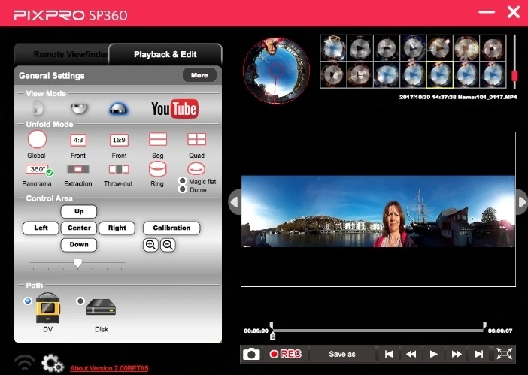
Task: Go to previous view with left arrow
Action: [x=235, y=202]
